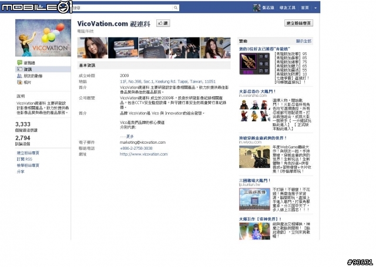This screenshot has height=267, width=376.
Task: Open first photo thumbnail of woman's face
Action: point(92,48)
